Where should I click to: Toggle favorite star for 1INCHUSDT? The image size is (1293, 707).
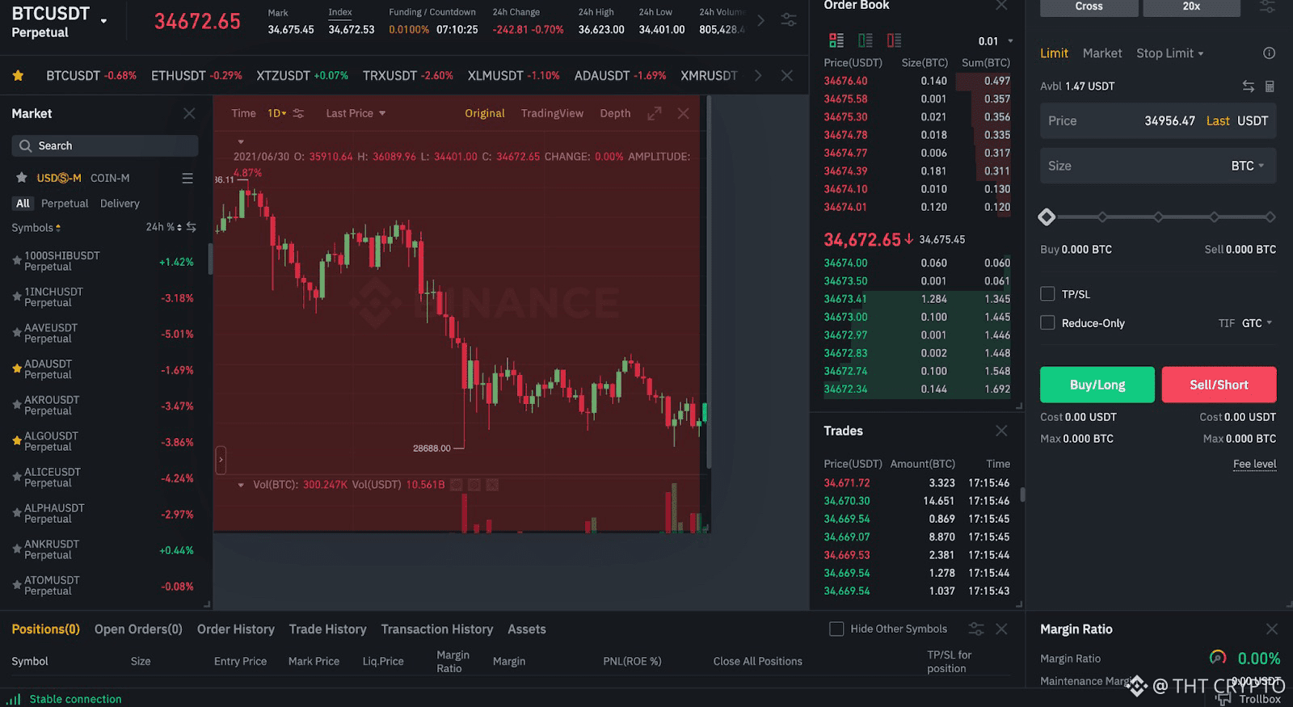pyautogui.click(x=16, y=297)
